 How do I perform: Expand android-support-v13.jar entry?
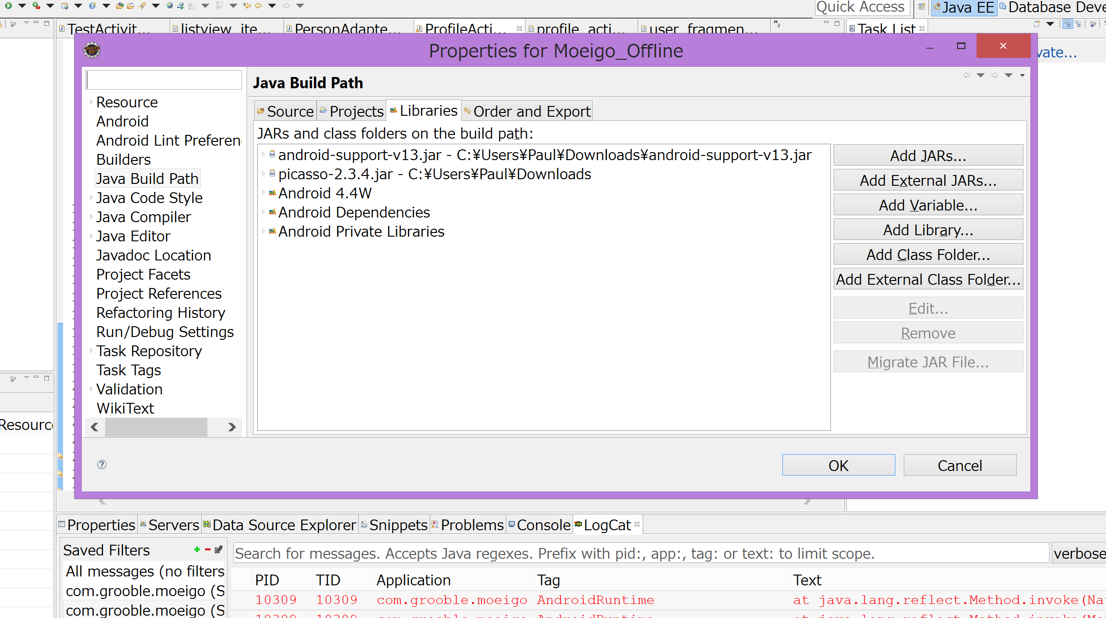click(x=263, y=154)
